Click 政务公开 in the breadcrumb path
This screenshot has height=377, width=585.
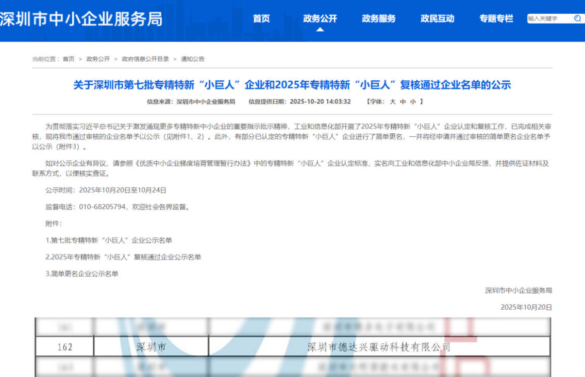coord(98,59)
